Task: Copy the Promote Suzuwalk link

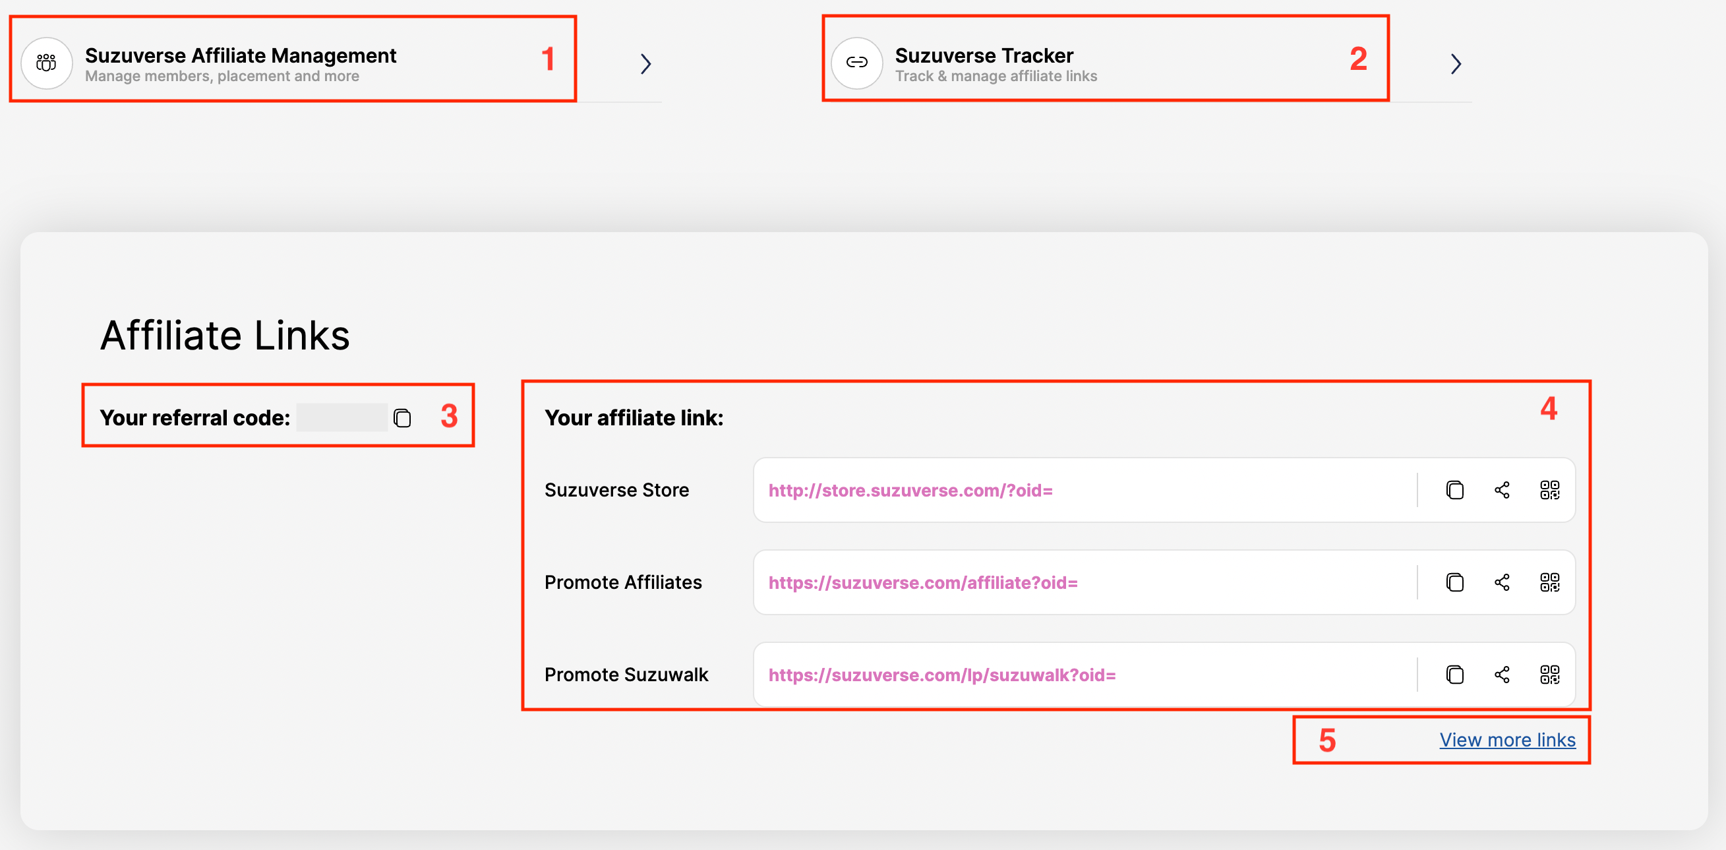Action: pos(1454,675)
